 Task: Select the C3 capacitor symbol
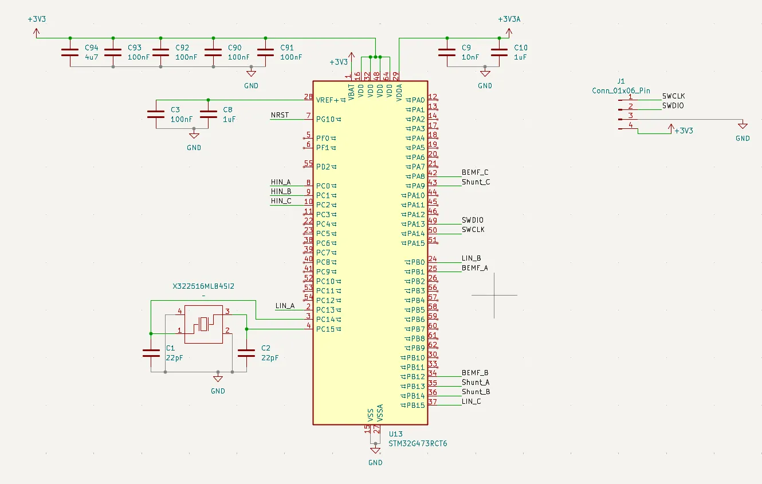[156, 114]
